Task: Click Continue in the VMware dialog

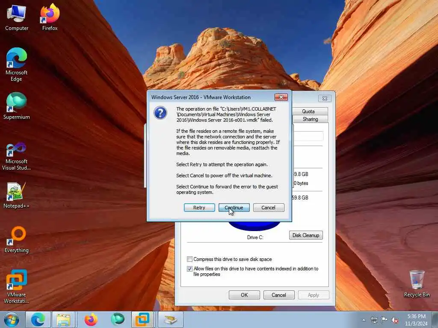Action: click(x=234, y=208)
